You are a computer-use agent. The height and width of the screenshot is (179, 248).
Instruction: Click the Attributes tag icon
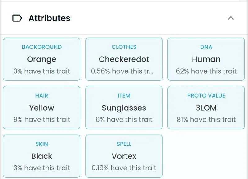pos(17,18)
